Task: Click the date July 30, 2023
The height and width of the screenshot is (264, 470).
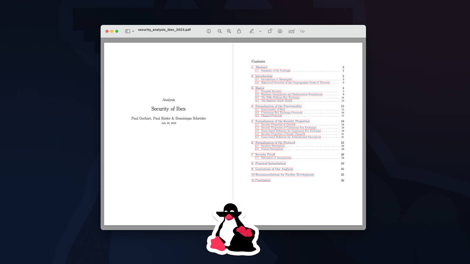Action: tap(169, 123)
